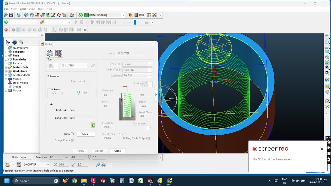Click the edit tool pencil icon
This screenshot has width=331, height=186.
click(93, 66)
